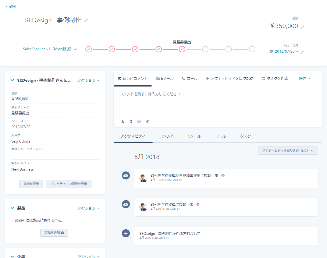Click the 製品を追加 button

(54, 233)
